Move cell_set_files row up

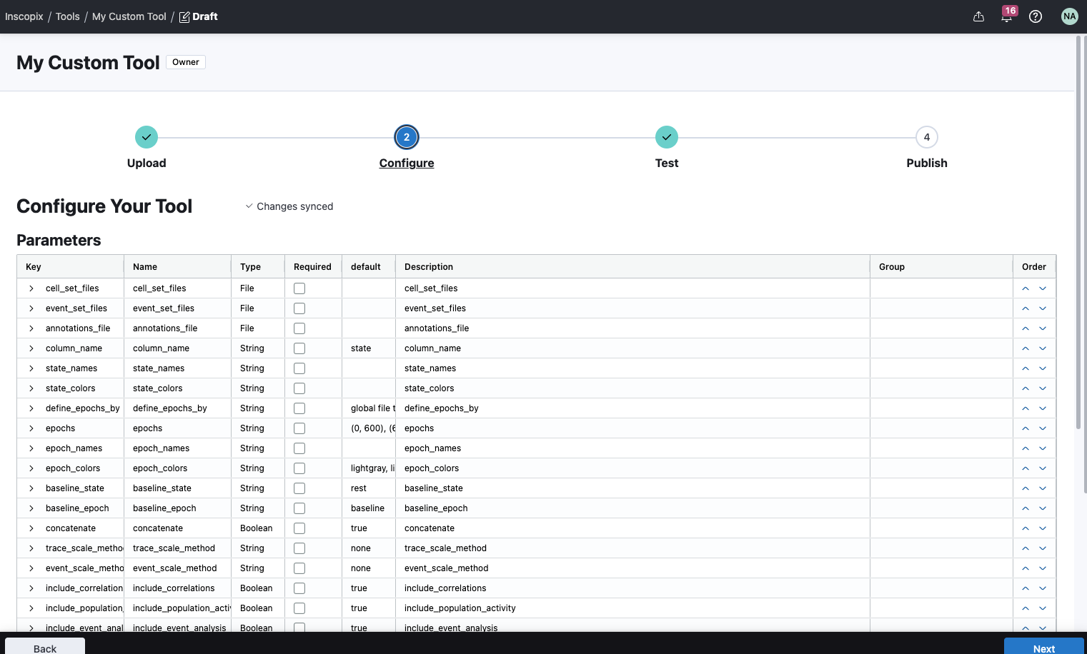[1025, 288]
